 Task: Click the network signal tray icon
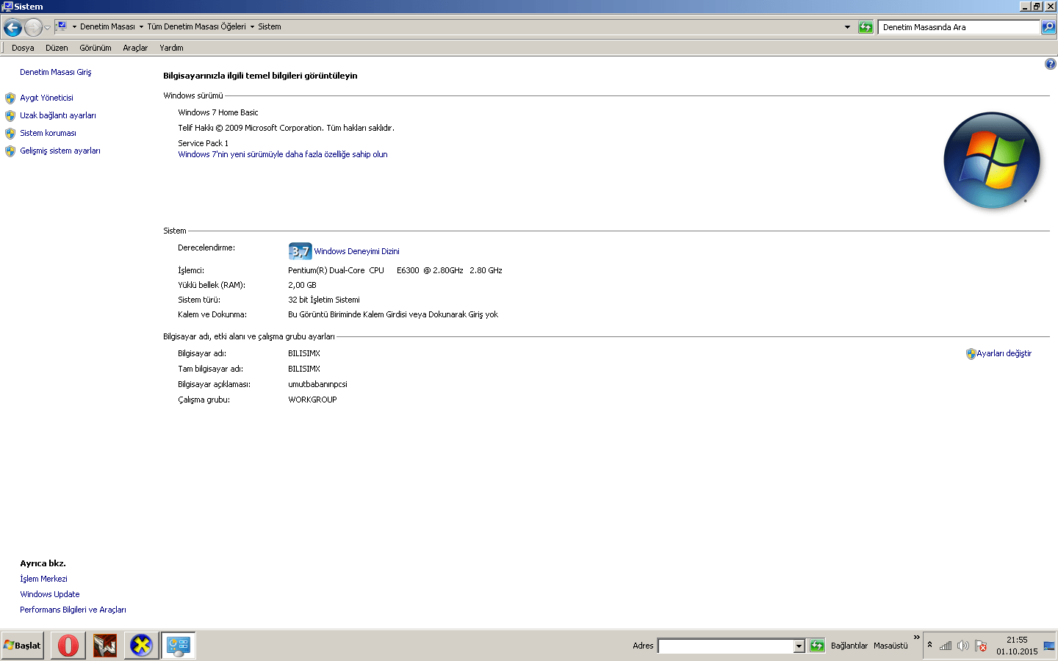click(x=946, y=646)
